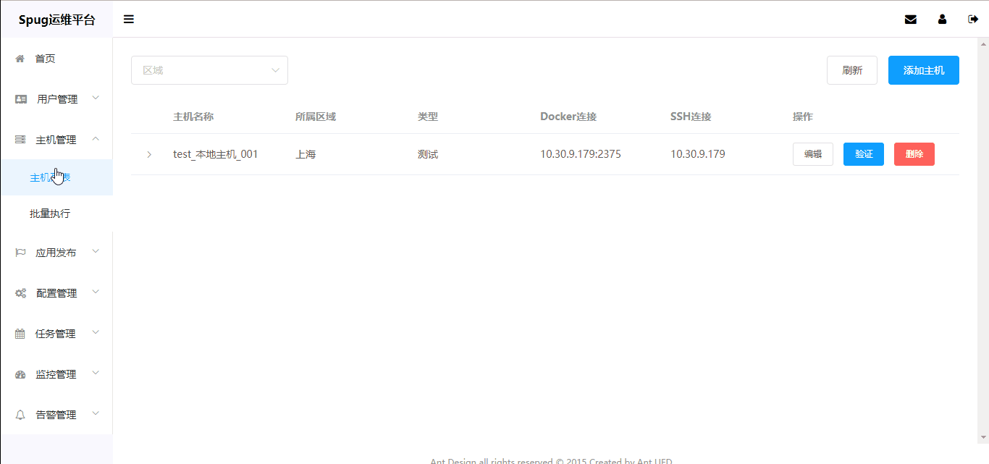Click the host name test_本地主机_001
Viewport: 989px width, 464px height.
pyautogui.click(x=216, y=154)
